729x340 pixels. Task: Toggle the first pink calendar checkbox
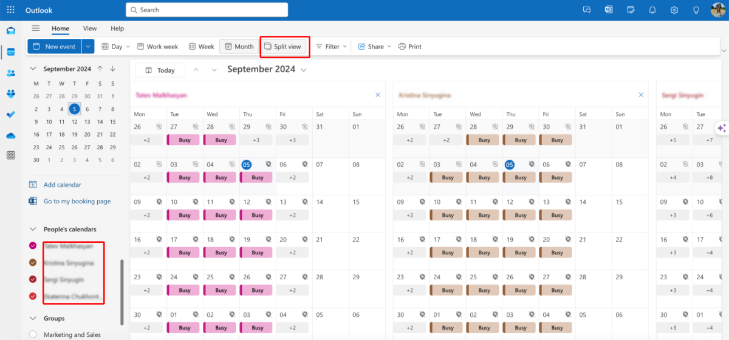coord(33,246)
